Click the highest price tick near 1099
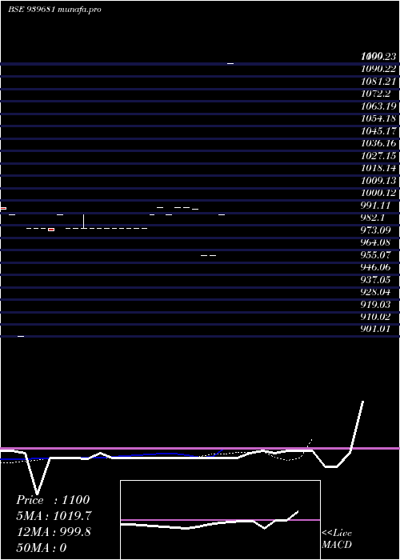This screenshot has height=560, width=400. click(x=230, y=63)
